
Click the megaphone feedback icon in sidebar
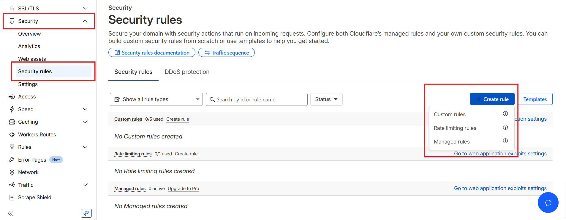click(x=86, y=213)
